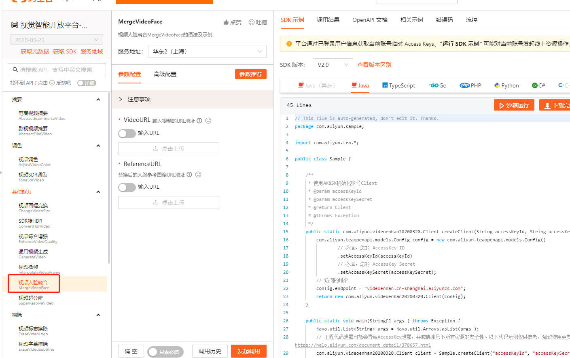This screenshot has width=570, height=358.
Task: Select the Go language tab
Action: point(437,85)
